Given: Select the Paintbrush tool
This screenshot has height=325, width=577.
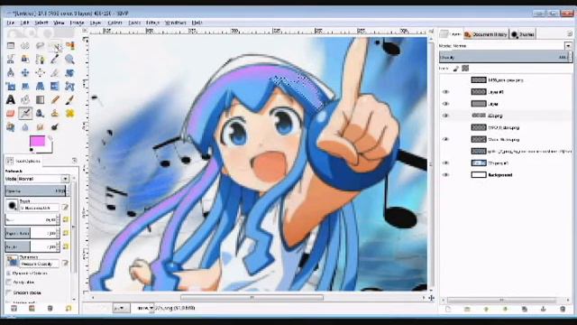Looking at the screenshot, I should (x=69, y=99).
